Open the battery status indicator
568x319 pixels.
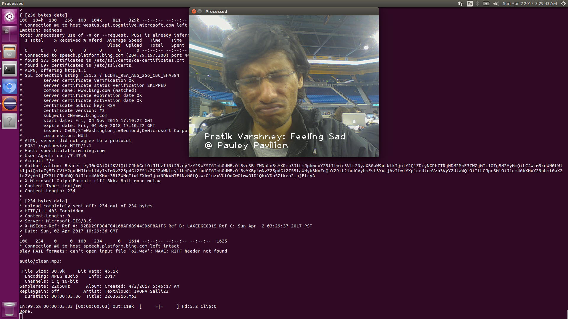click(486, 4)
